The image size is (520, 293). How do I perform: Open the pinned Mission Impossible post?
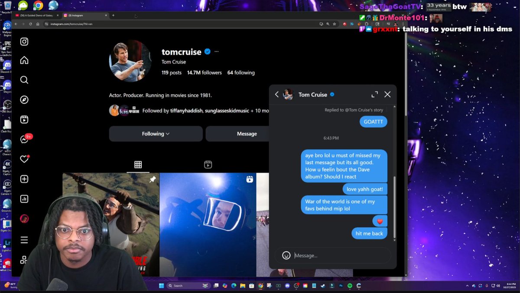click(111, 224)
